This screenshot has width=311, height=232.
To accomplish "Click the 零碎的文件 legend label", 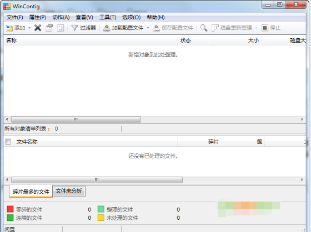I will click(x=29, y=209).
